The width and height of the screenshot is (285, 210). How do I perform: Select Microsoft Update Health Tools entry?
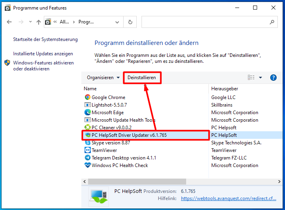pos(124,120)
